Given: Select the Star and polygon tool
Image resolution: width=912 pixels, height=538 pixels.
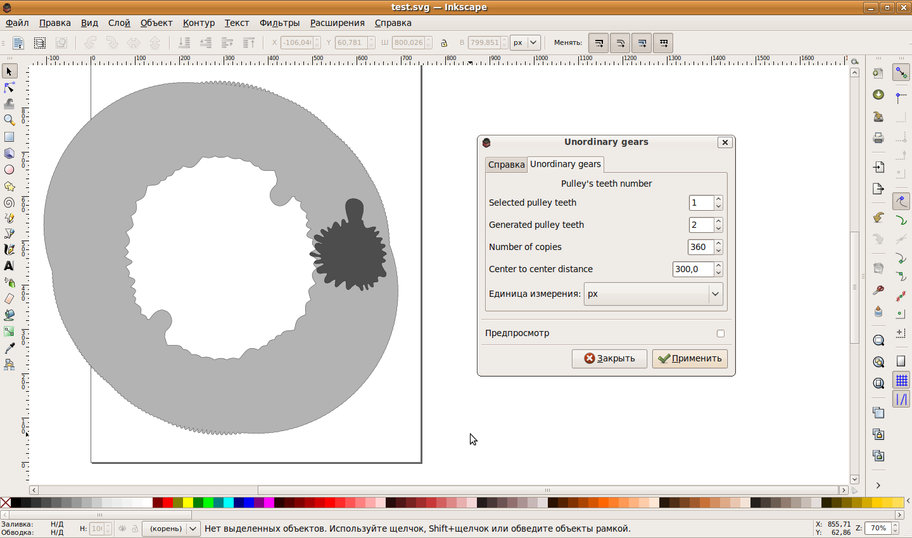Looking at the screenshot, I should 9,186.
